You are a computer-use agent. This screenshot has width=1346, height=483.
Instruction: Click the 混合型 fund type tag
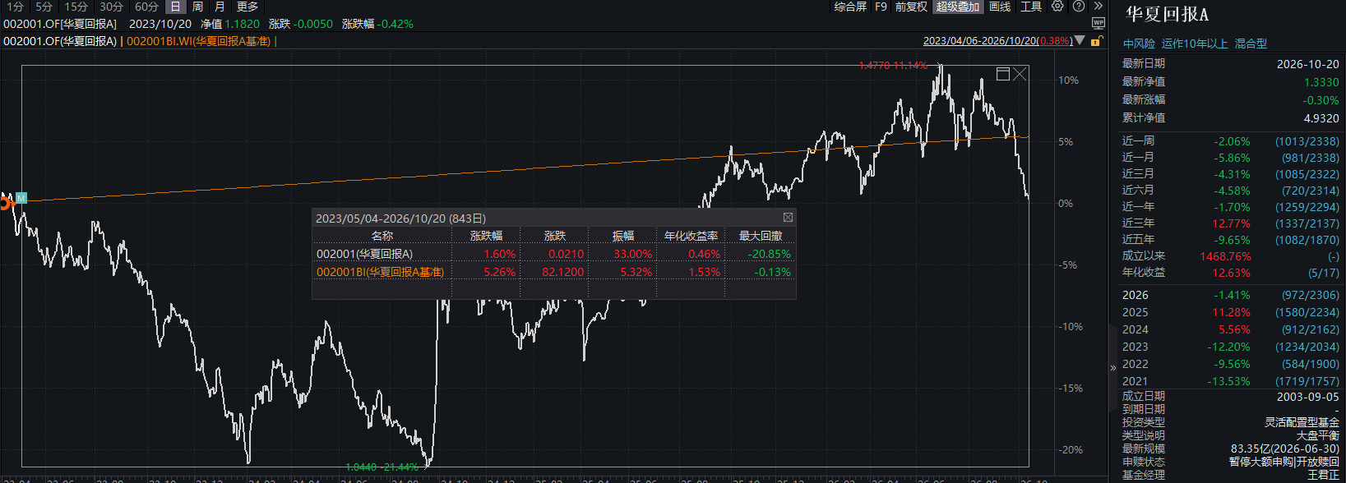[1251, 44]
